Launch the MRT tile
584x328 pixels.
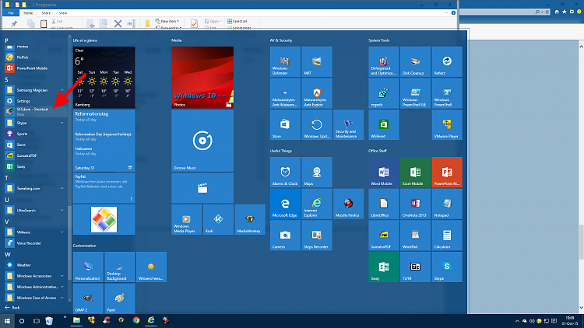(x=317, y=61)
